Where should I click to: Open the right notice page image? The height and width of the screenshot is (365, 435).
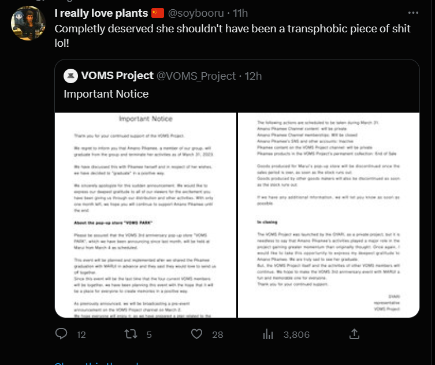pos(329,215)
